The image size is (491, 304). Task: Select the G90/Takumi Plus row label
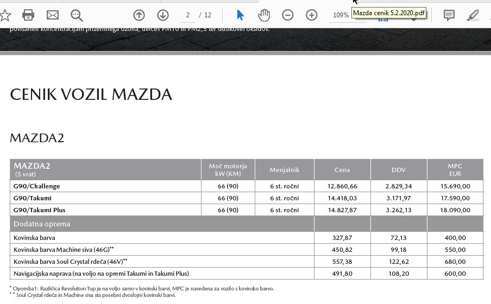pyautogui.click(x=39, y=210)
